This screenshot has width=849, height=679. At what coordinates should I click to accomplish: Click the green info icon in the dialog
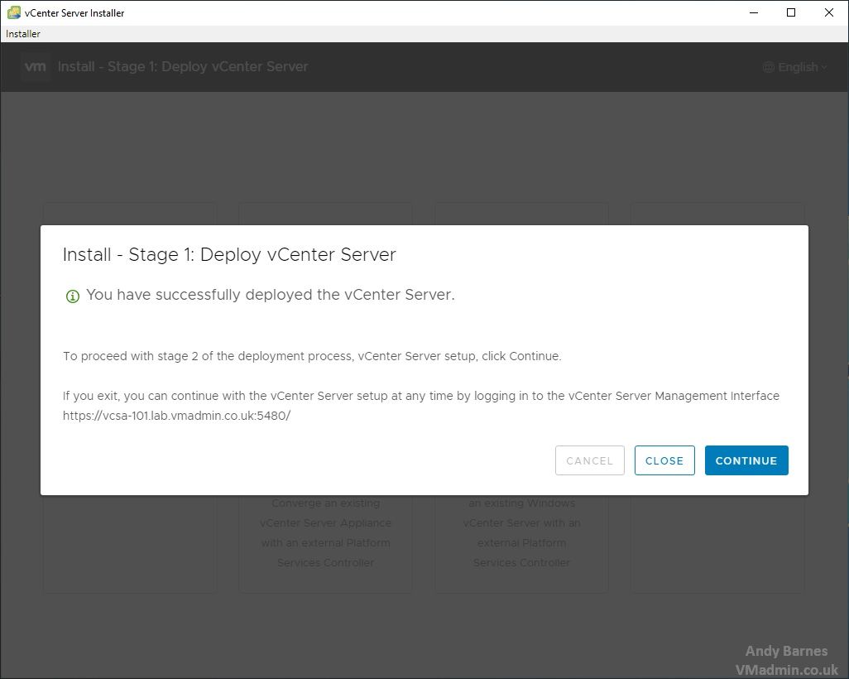(73, 296)
